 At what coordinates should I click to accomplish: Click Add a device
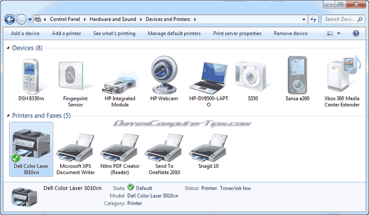(25, 33)
